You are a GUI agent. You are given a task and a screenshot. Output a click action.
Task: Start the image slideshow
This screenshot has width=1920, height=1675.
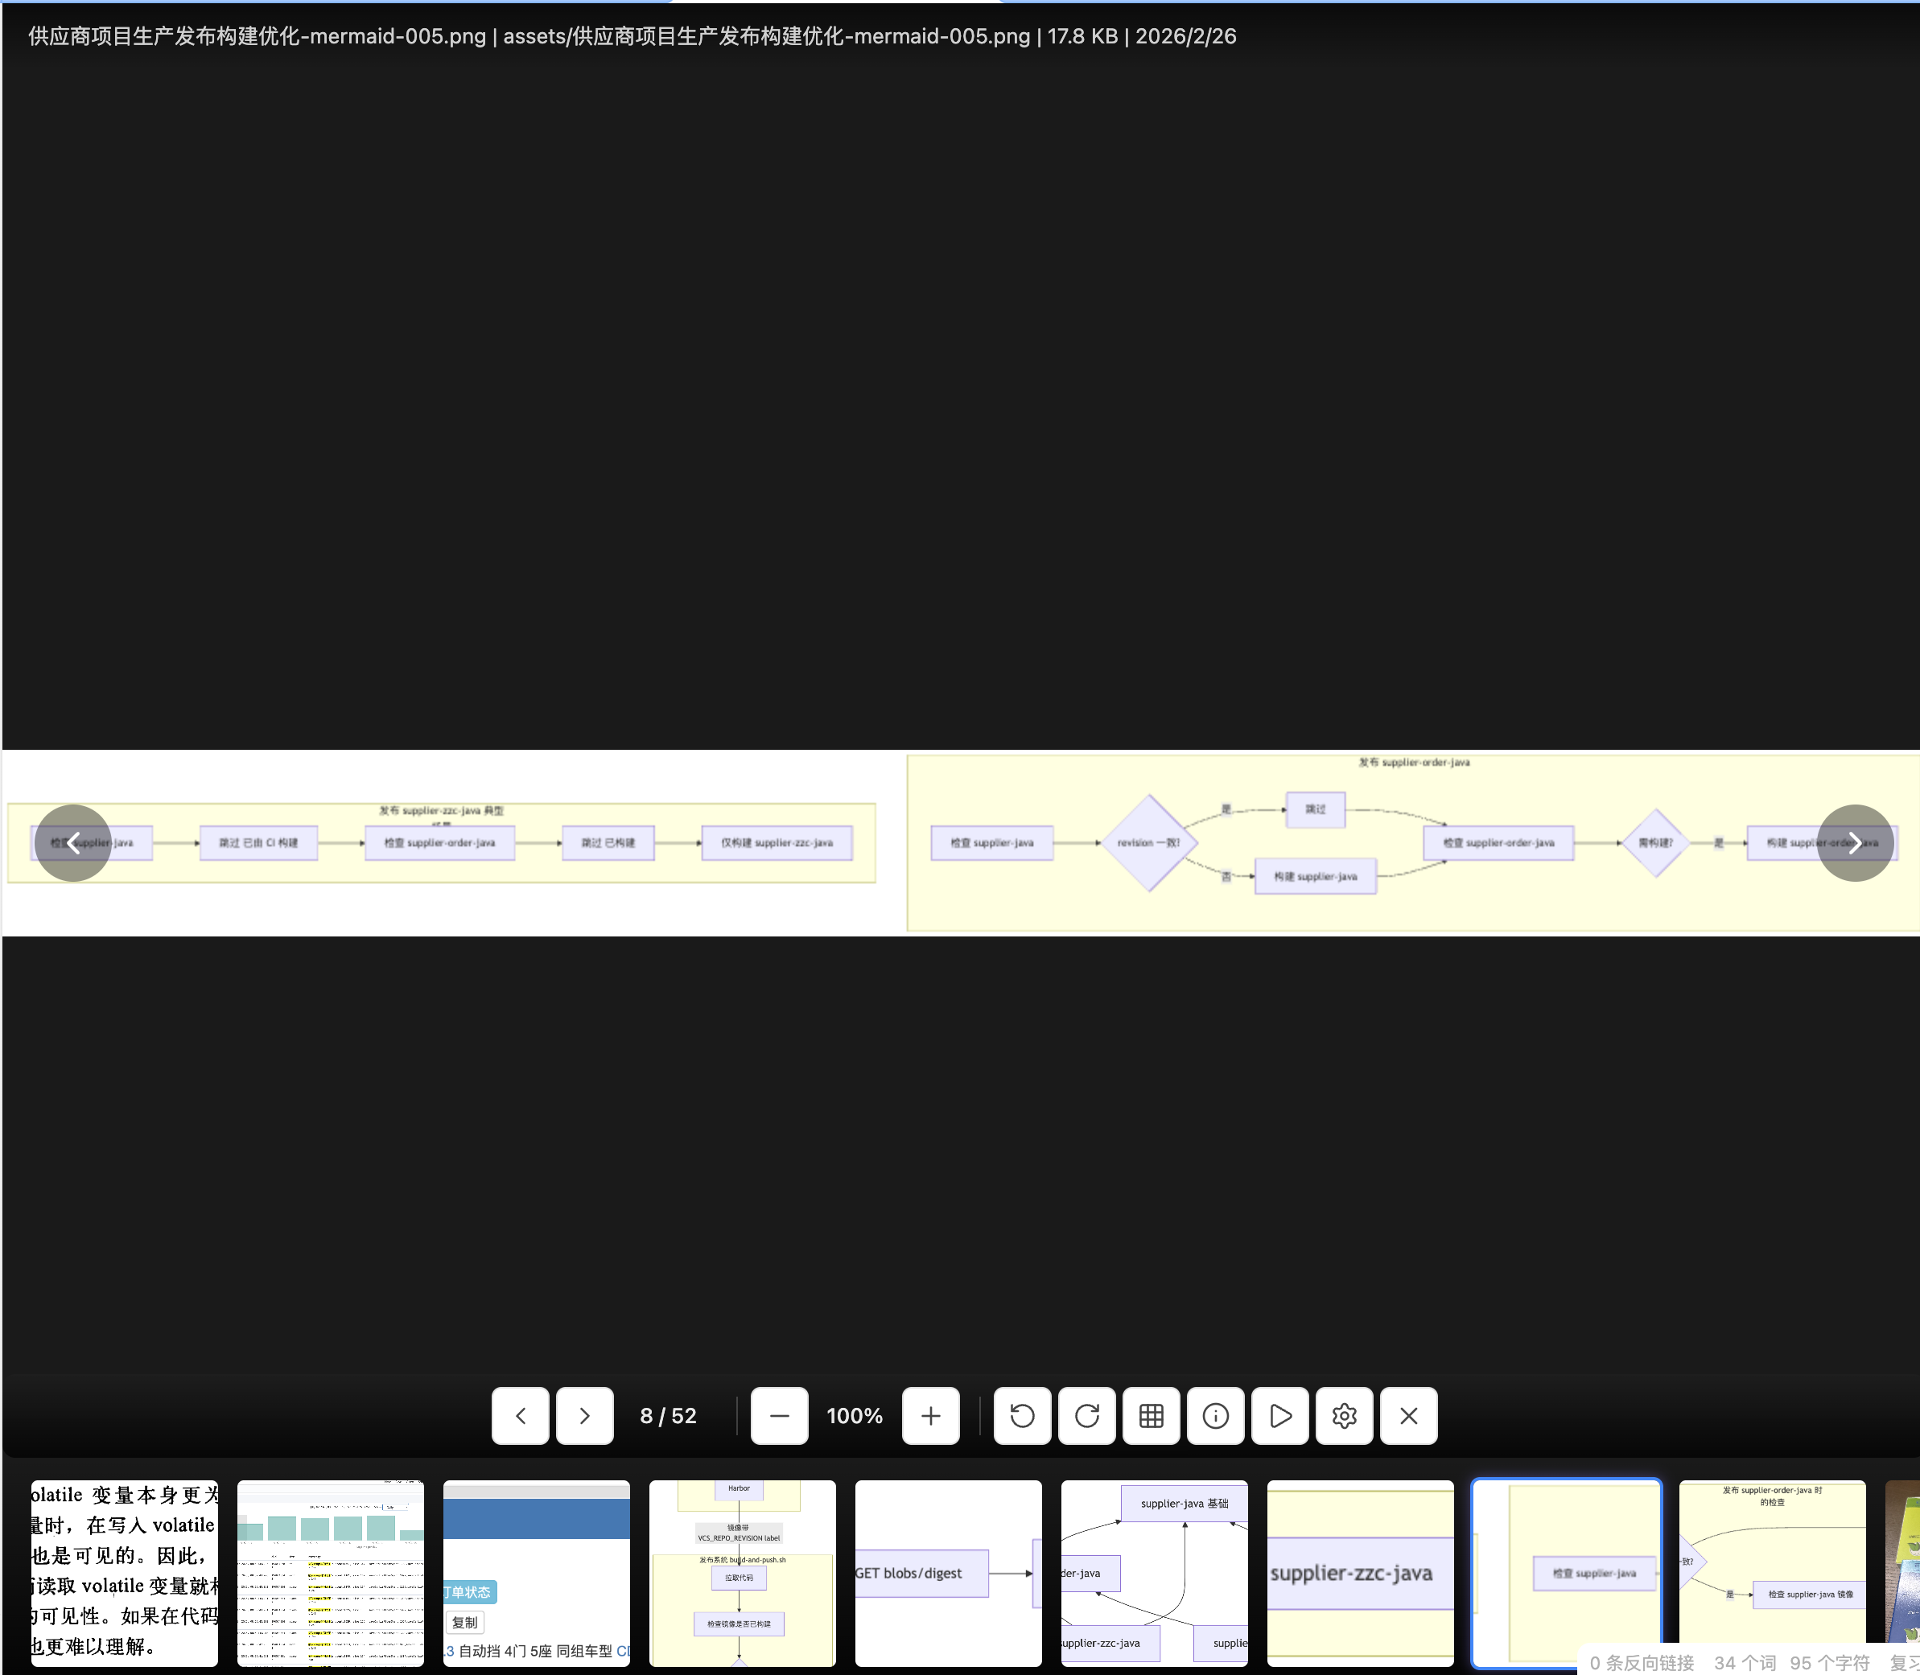[1280, 1415]
